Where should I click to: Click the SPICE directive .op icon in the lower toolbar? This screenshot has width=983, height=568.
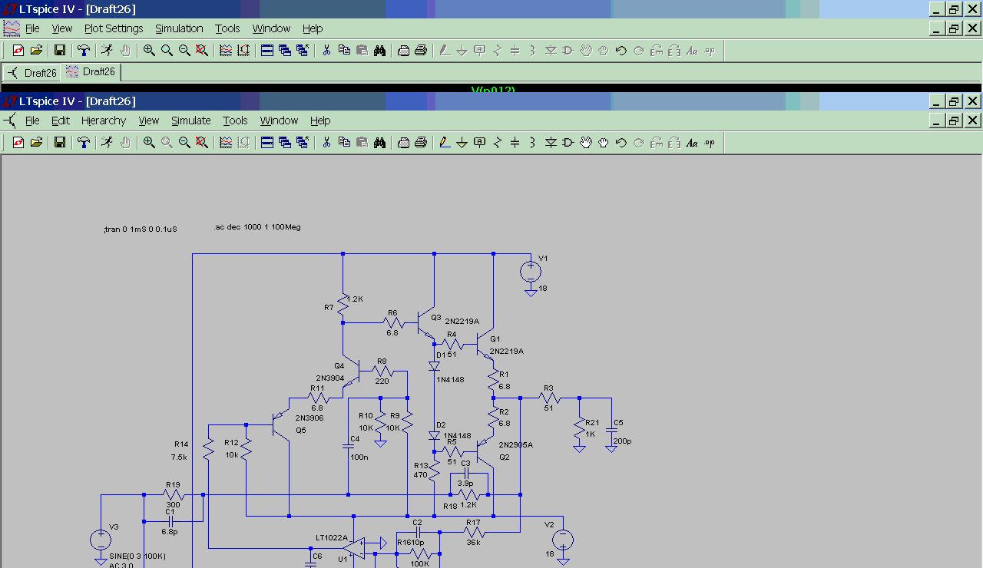[710, 143]
